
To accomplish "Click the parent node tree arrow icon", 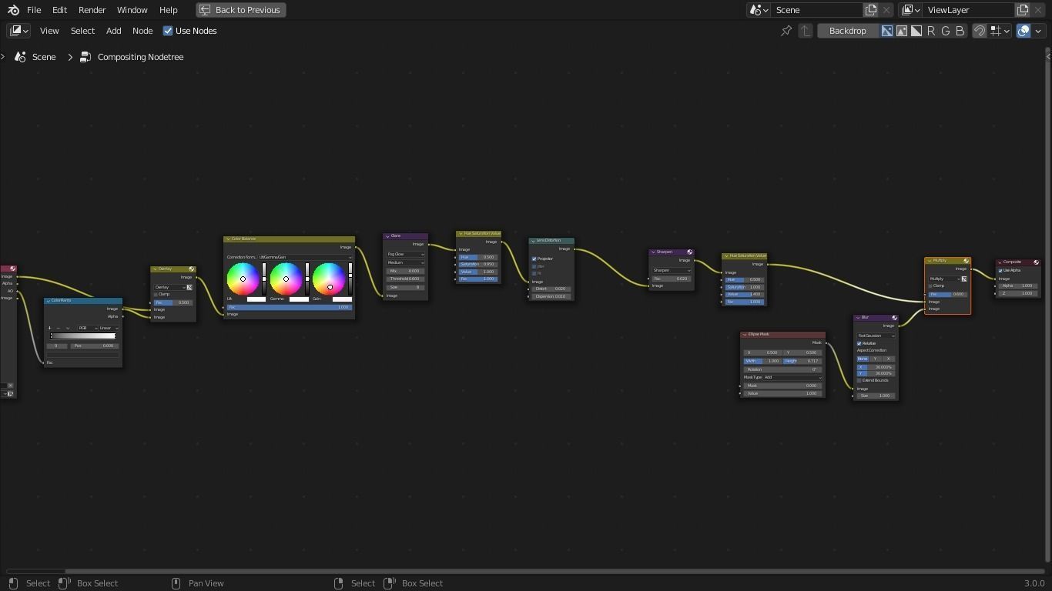I will coord(805,31).
